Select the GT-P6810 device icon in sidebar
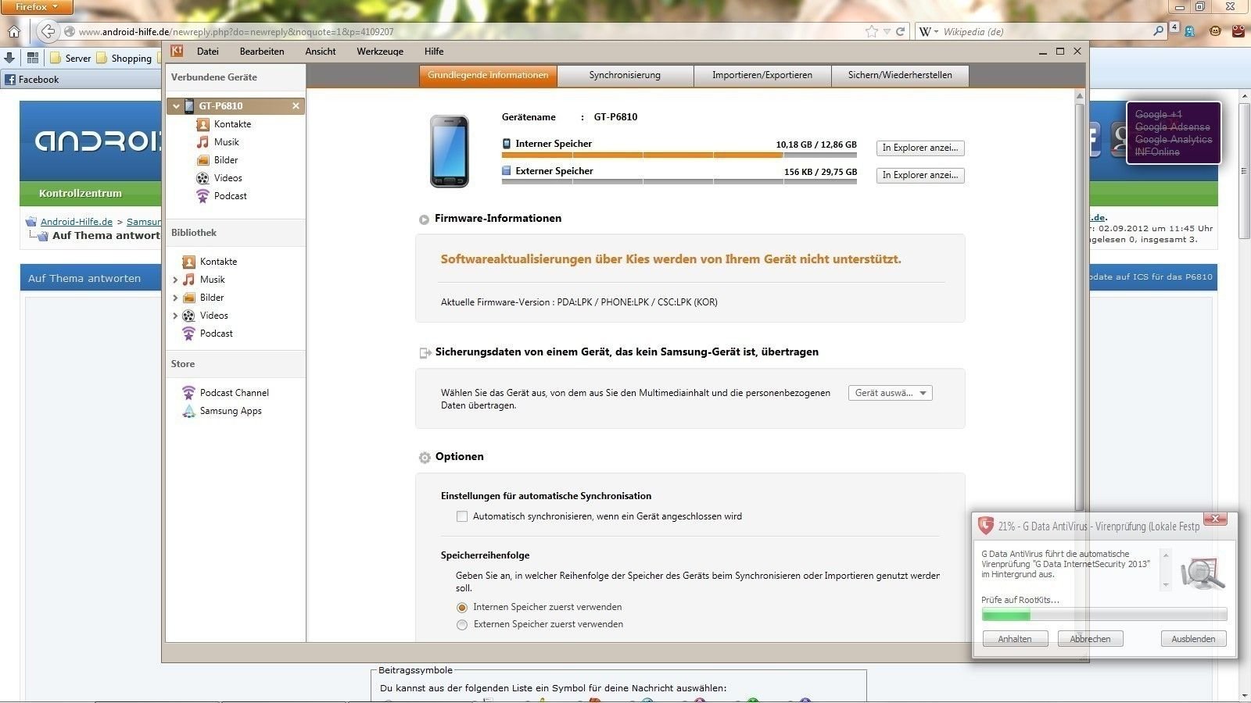This screenshot has height=703, width=1251. (189, 106)
